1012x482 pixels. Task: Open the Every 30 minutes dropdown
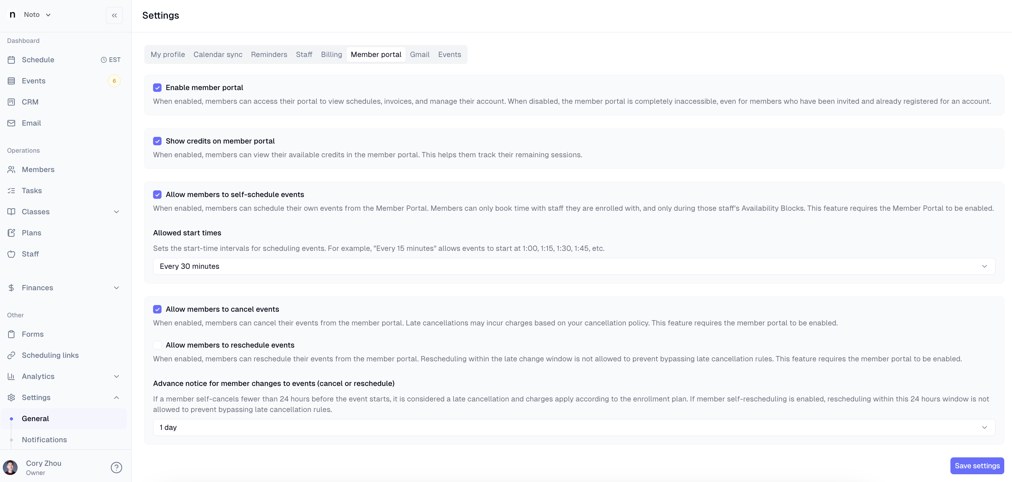click(574, 266)
